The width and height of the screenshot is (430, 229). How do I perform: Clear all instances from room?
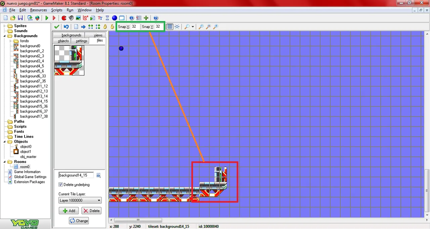click(76, 27)
